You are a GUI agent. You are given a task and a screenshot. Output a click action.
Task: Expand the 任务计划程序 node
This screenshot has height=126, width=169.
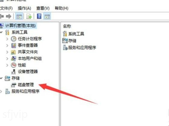pos(7,39)
